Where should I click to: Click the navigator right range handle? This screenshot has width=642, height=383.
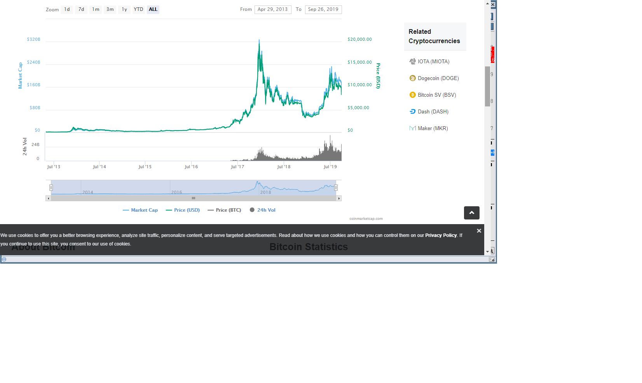coord(336,188)
